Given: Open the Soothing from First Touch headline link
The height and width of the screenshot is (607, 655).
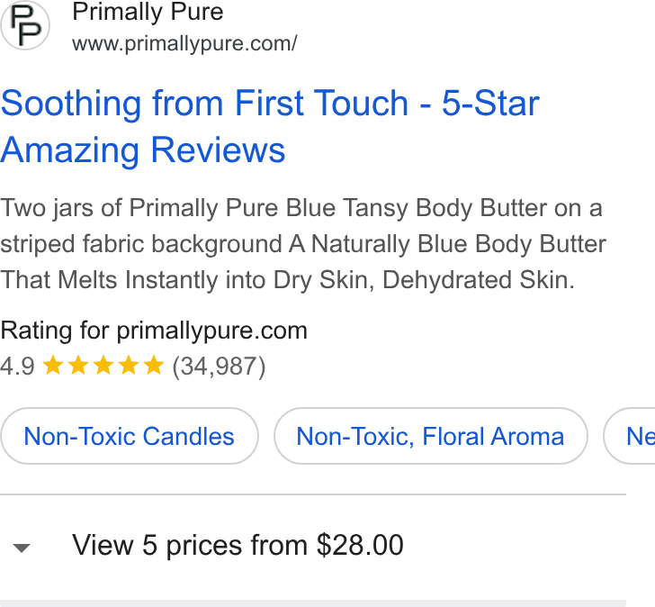Looking at the screenshot, I should pyautogui.click(x=270, y=126).
